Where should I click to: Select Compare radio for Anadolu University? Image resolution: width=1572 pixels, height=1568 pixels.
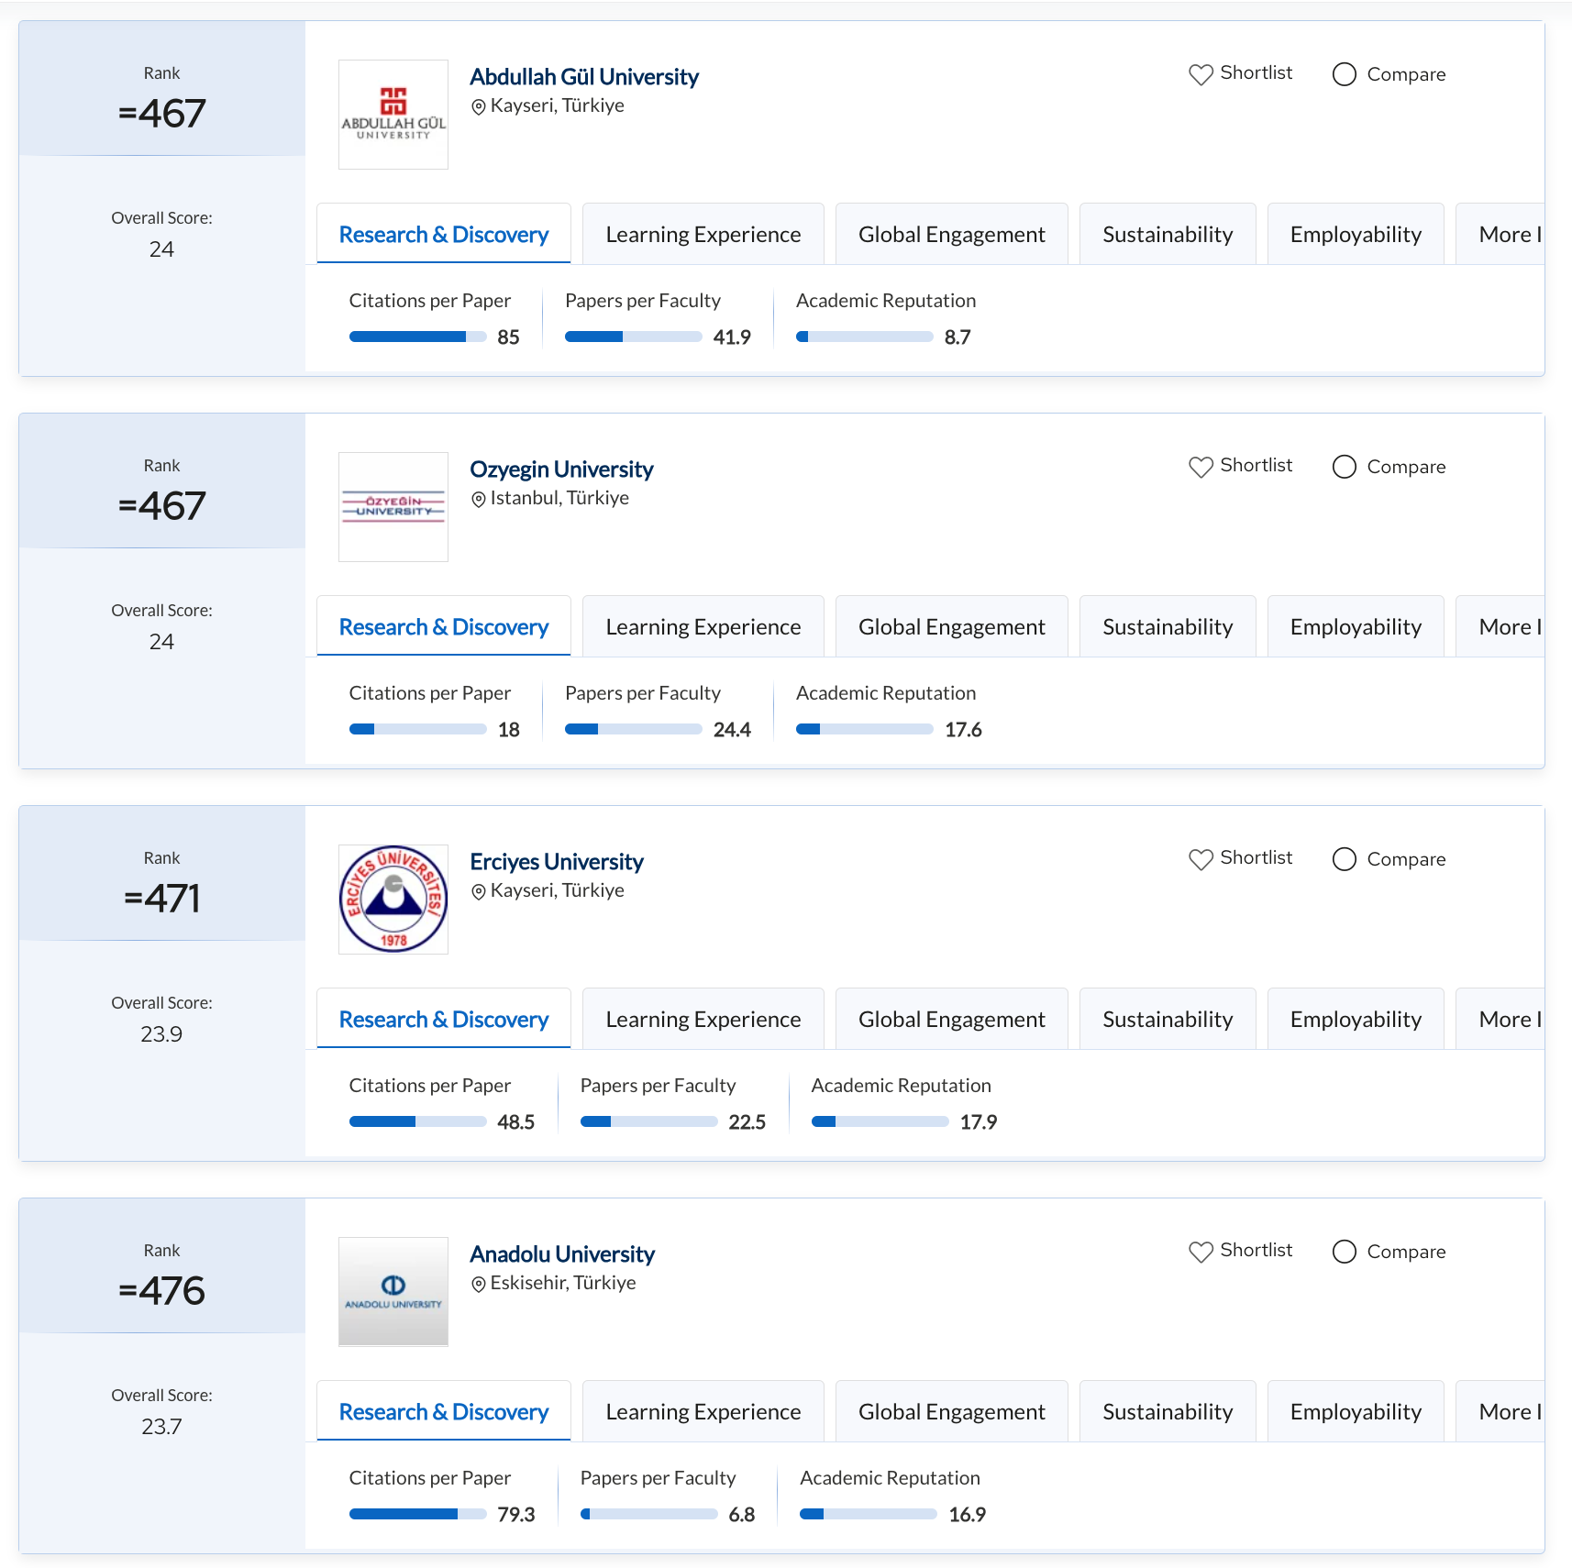click(1345, 1252)
